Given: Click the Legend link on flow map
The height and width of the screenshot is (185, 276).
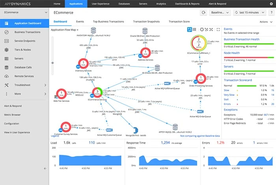Looking at the screenshot, I should point(55,136).
